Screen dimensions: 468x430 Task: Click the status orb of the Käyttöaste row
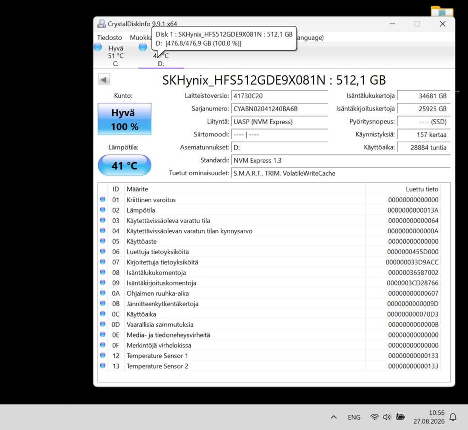tap(103, 241)
